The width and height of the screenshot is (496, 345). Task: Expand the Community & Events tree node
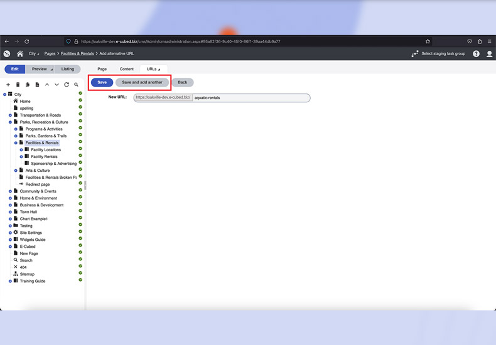pos(10,191)
